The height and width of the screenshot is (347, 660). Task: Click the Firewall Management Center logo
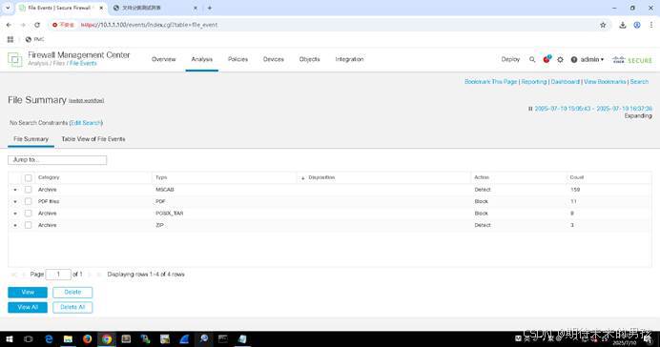15,59
